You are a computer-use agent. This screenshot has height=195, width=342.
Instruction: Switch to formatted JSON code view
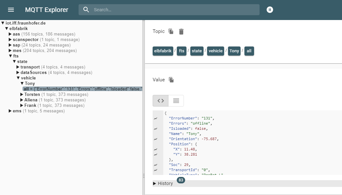[x=161, y=101]
